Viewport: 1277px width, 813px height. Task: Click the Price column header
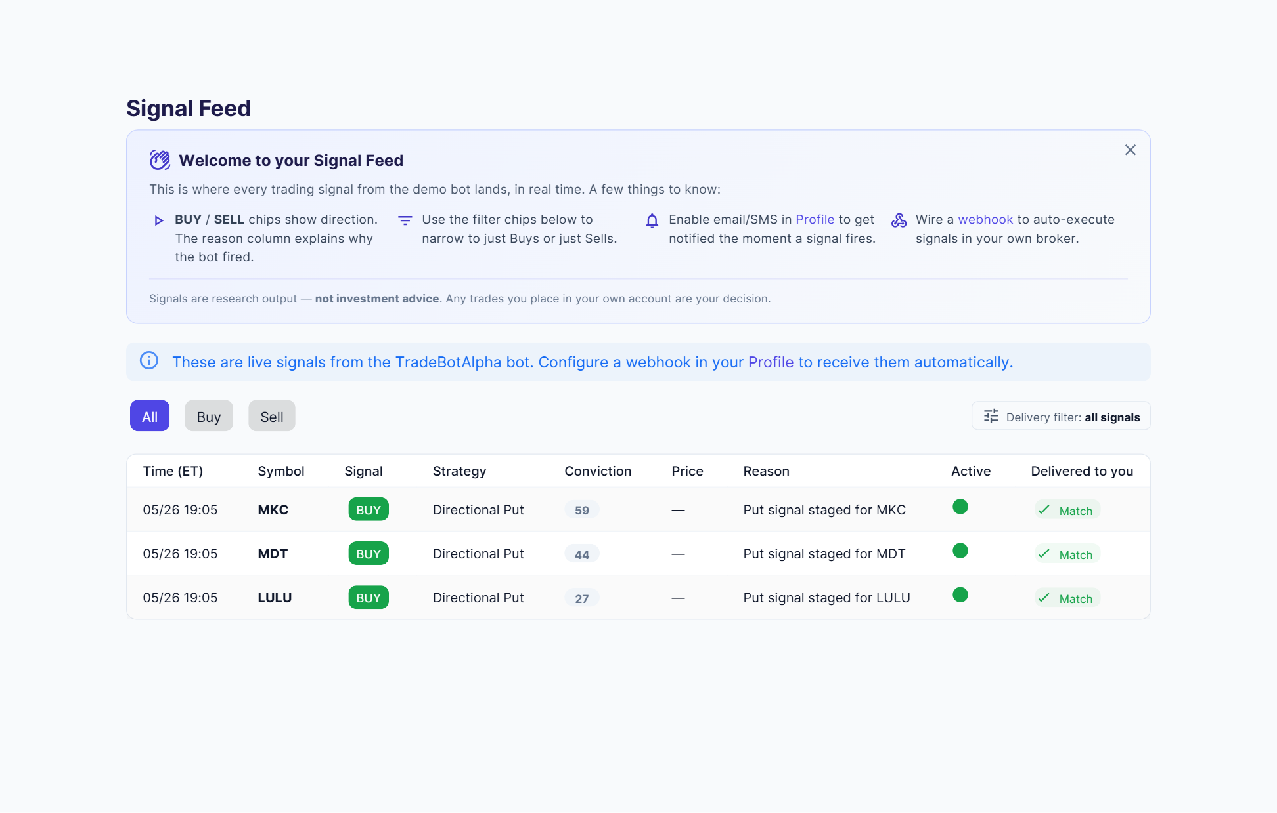687,471
